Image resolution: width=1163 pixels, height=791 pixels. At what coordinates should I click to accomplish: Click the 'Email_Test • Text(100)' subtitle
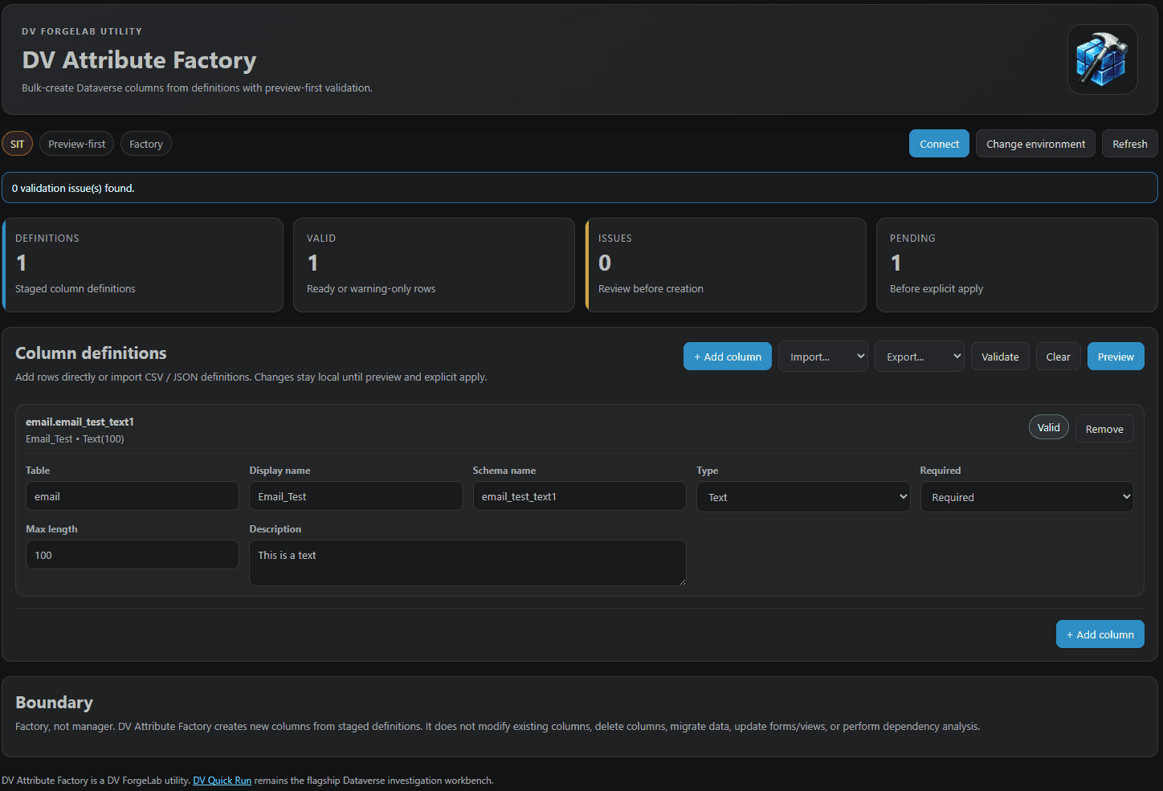[75, 438]
